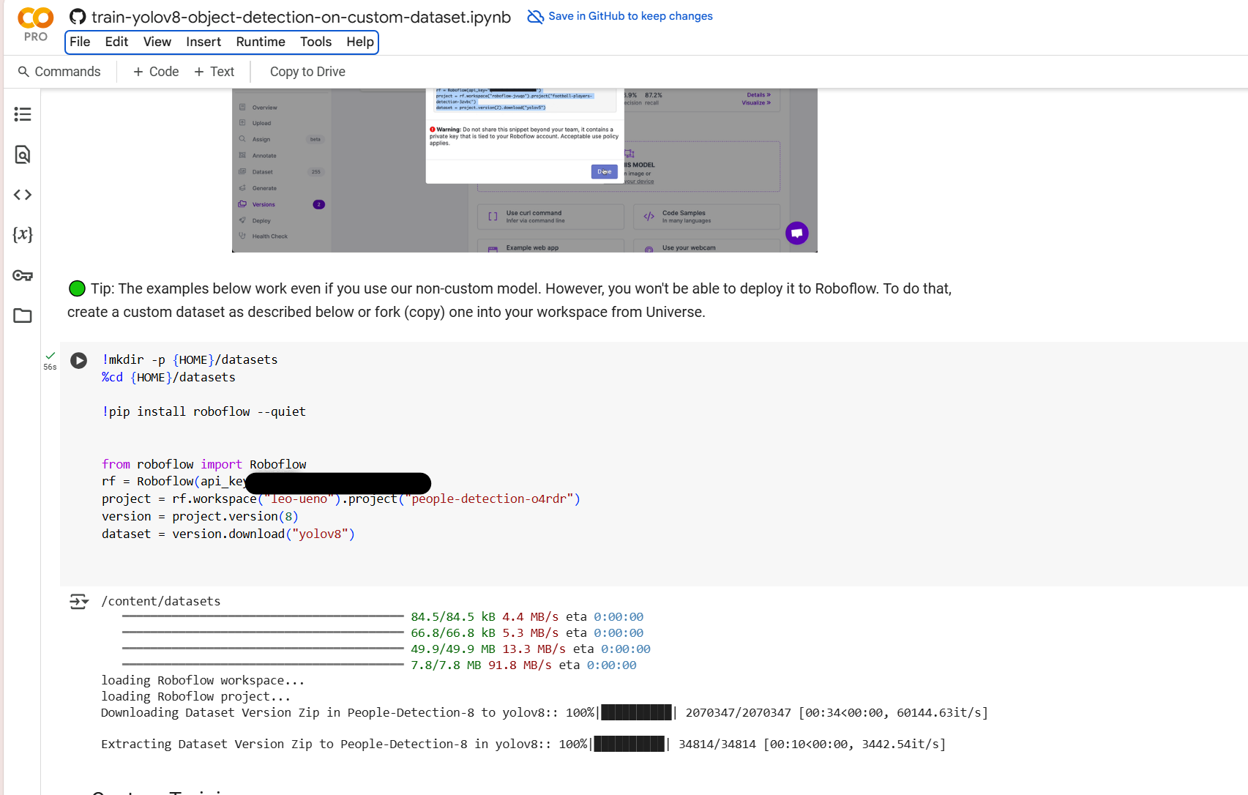The height and width of the screenshot is (795, 1248).
Task: Click the Done button in screenshot image
Action: [x=604, y=171]
